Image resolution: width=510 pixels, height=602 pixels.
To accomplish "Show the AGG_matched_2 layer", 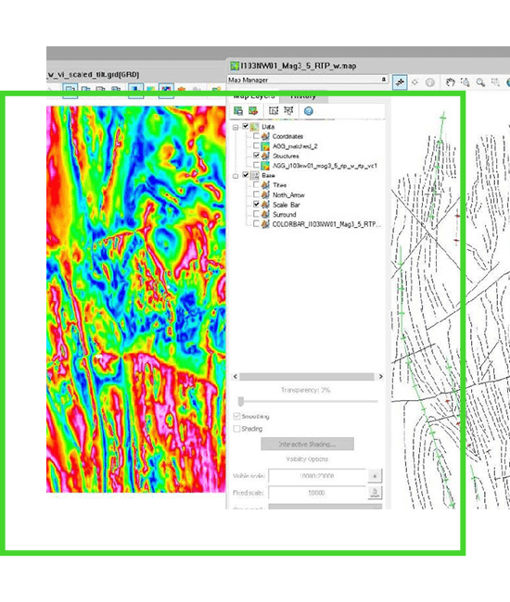I will pos(256,146).
